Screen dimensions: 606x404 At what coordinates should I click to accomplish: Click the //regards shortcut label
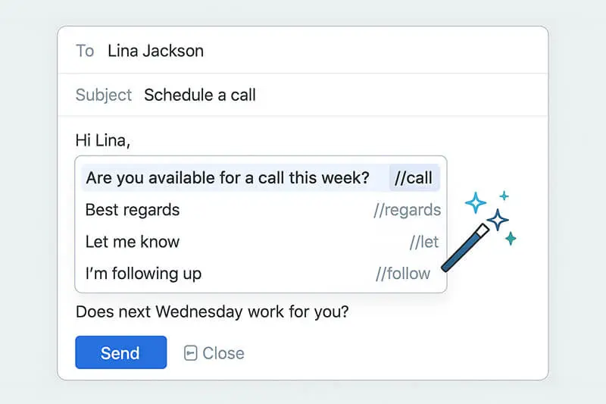pos(407,210)
